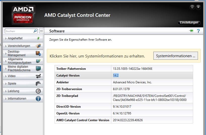Expand the Allgemeine Anzeigeaufgaben chevron
Screen dimensions: 206x135
coord(6,61)
